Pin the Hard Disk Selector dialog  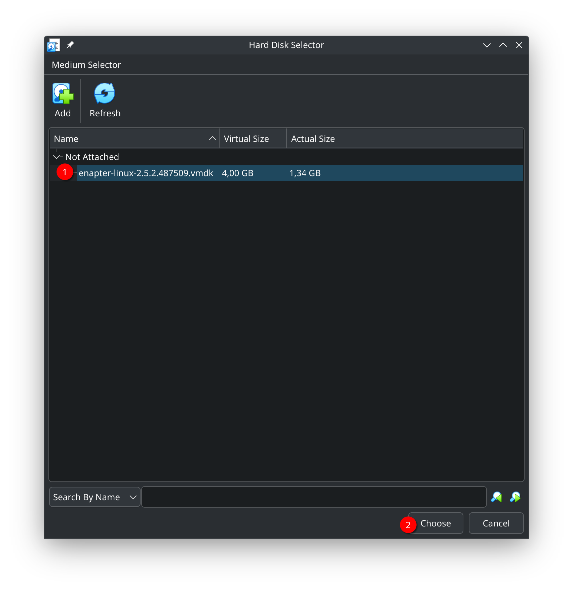pos(70,44)
